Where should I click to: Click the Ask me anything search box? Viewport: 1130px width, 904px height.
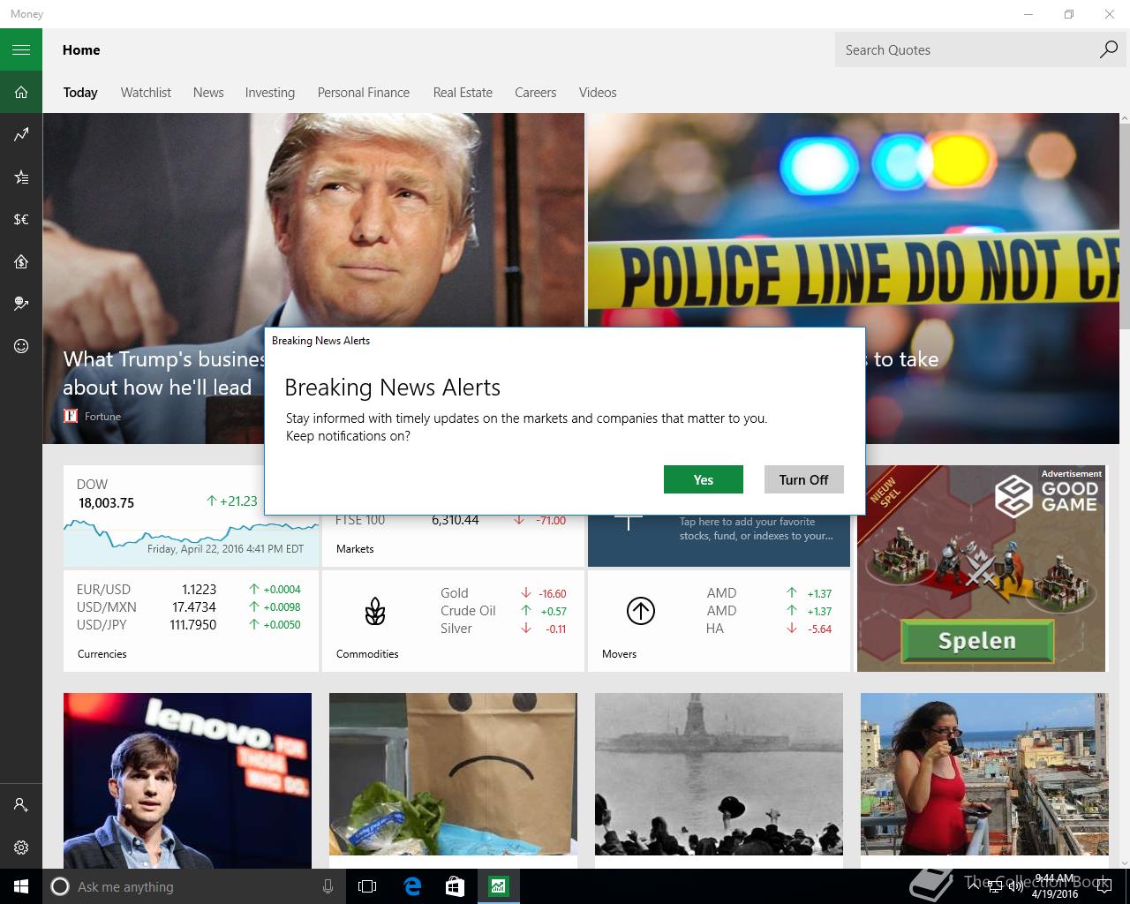194,886
